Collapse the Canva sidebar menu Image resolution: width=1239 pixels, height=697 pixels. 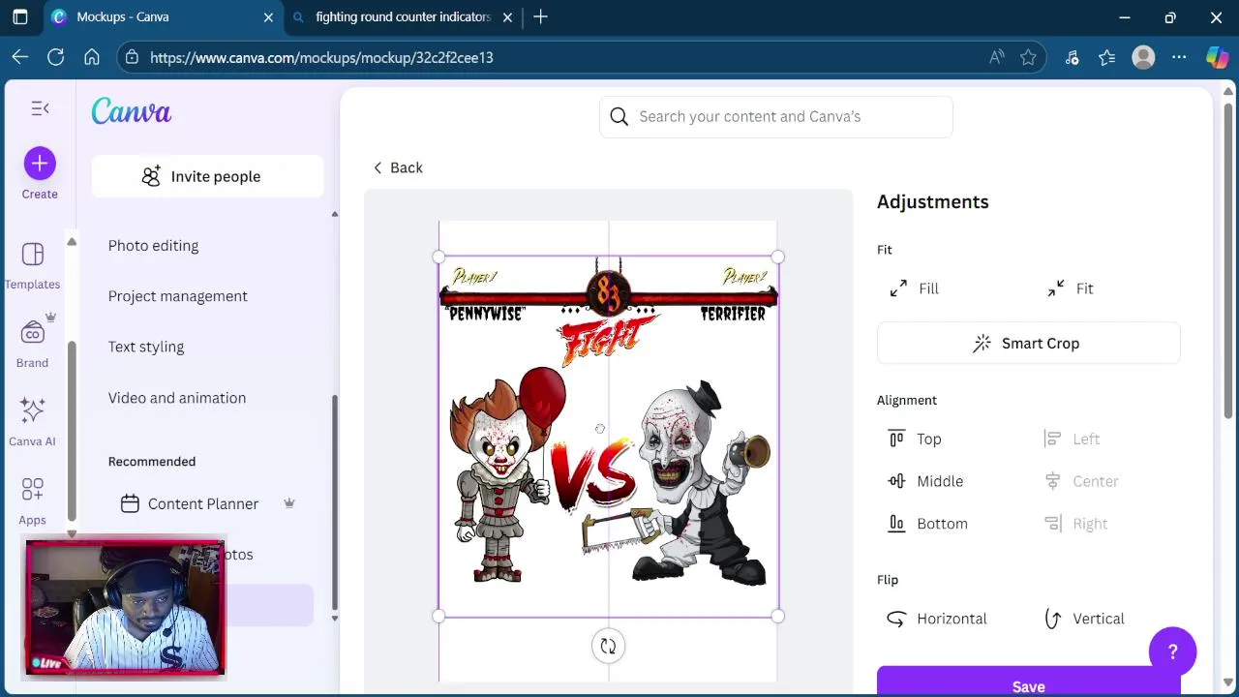(40, 108)
